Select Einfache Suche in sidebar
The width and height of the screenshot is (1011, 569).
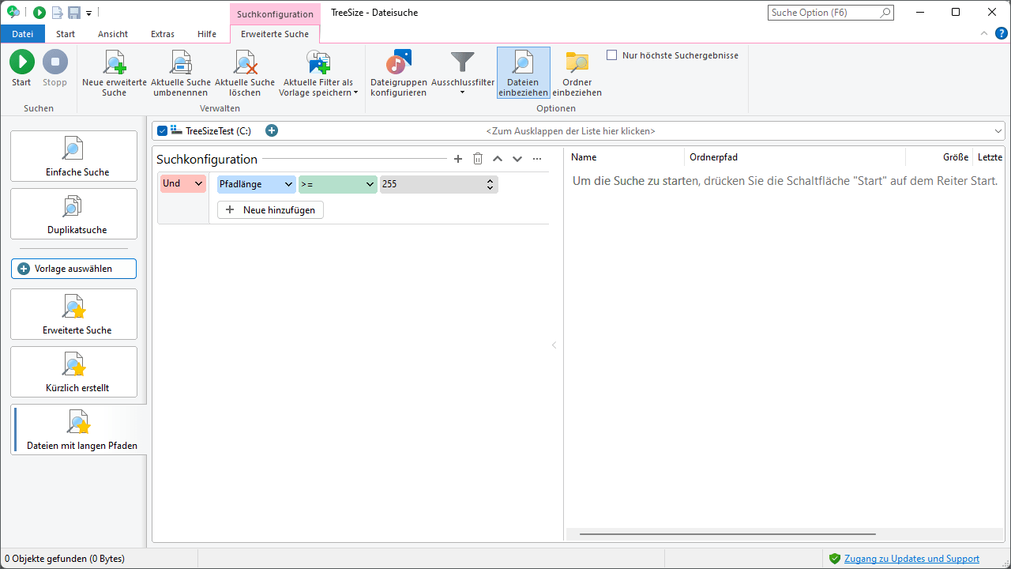[73, 156]
